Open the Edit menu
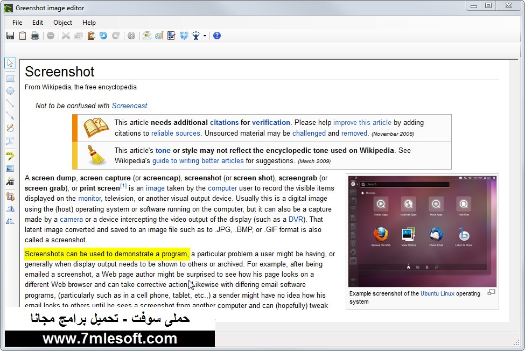The image size is (525, 351). click(38, 23)
